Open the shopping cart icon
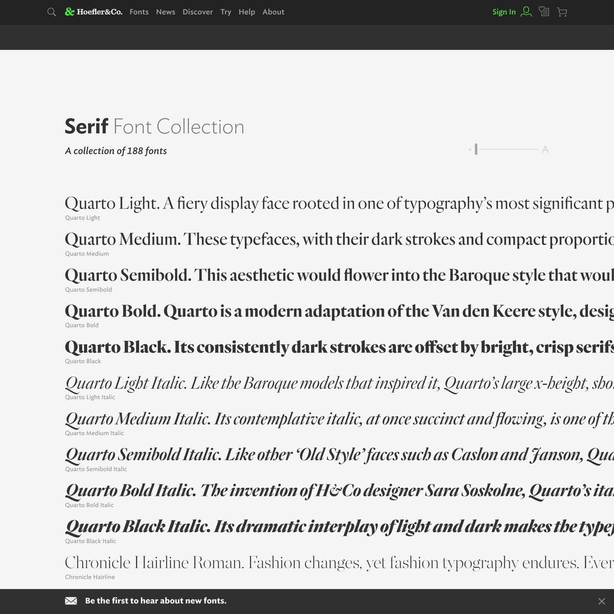614x614 pixels. click(562, 12)
